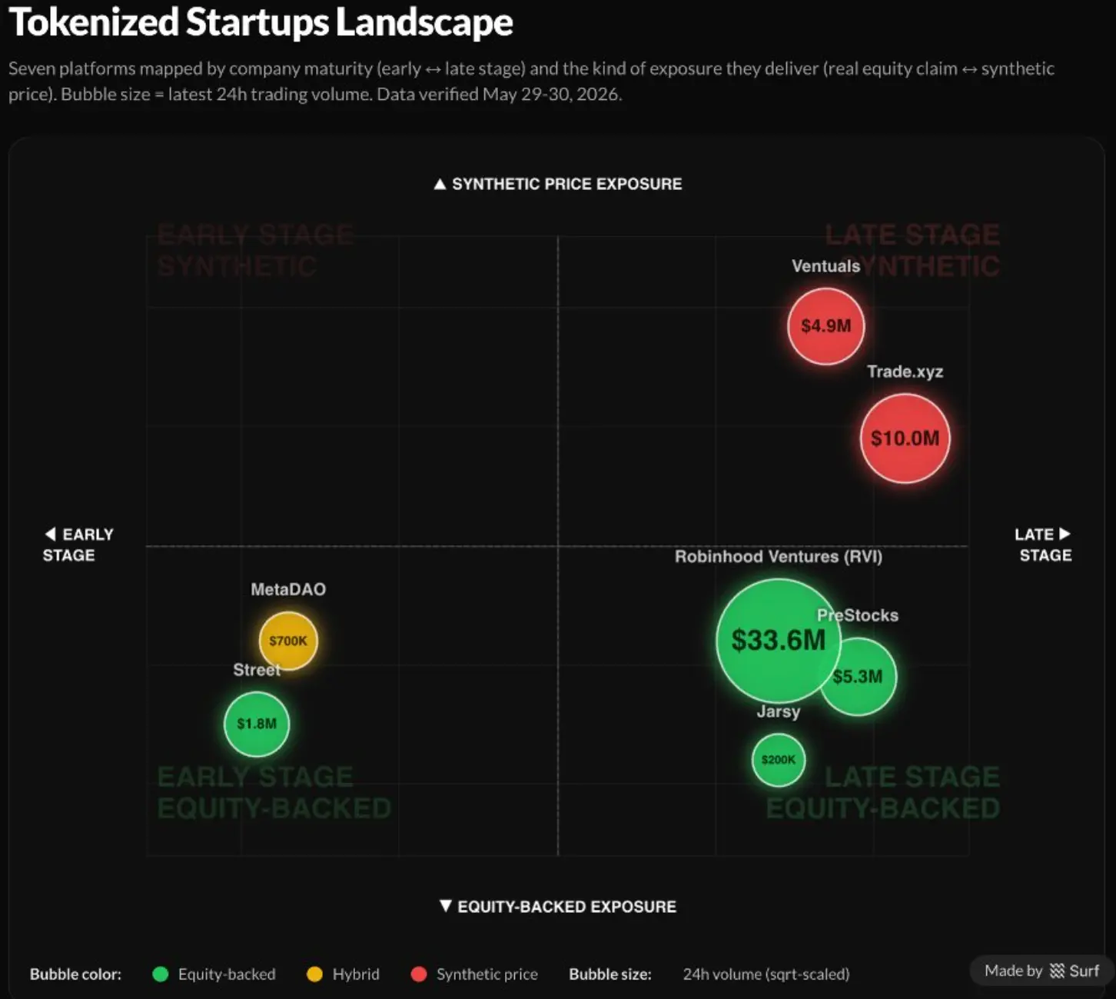The image size is (1116, 999).
Task: Click the Trade.xyz text label
Action: click(905, 371)
